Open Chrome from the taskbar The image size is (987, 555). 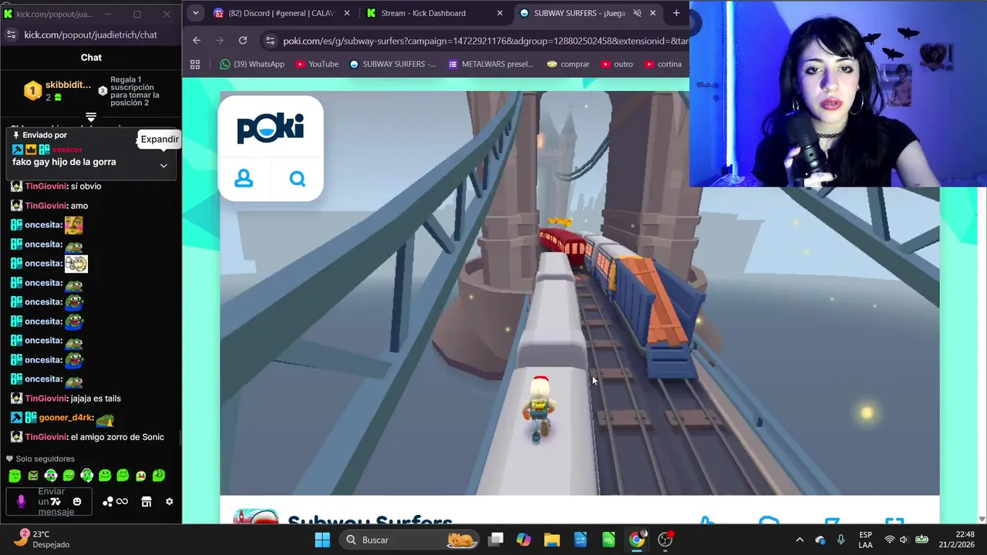(x=637, y=540)
